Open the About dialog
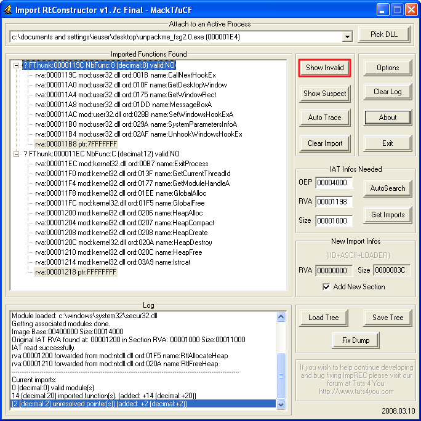 (x=387, y=118)
